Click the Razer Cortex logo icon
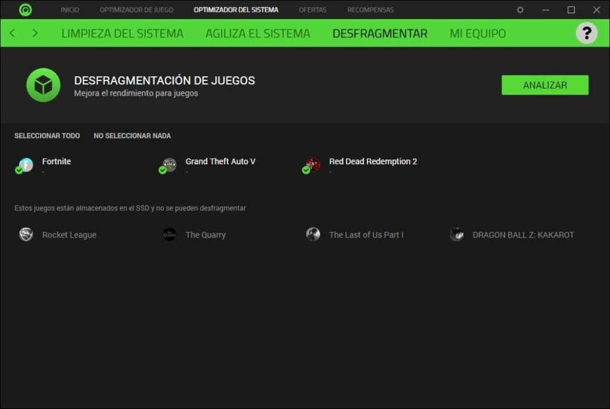610x409 pixels. click(25, 10)
